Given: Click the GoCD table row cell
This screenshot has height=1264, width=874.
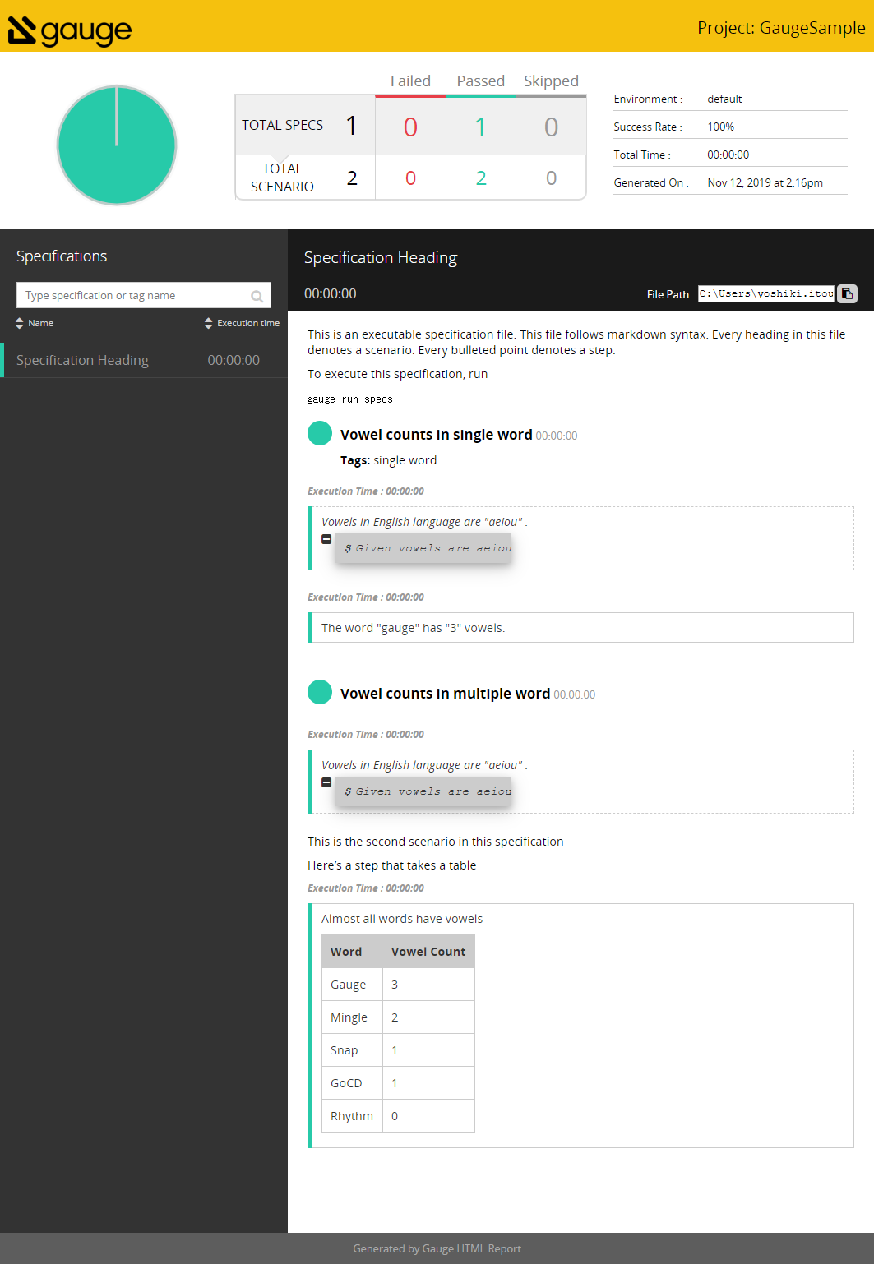Looking at the screenshot, I should point(352,1083).
